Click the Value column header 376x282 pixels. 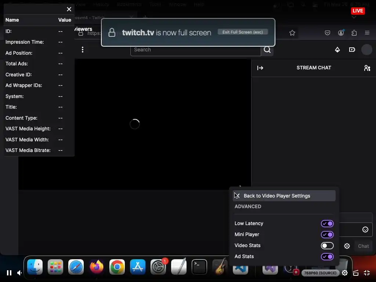65,20
